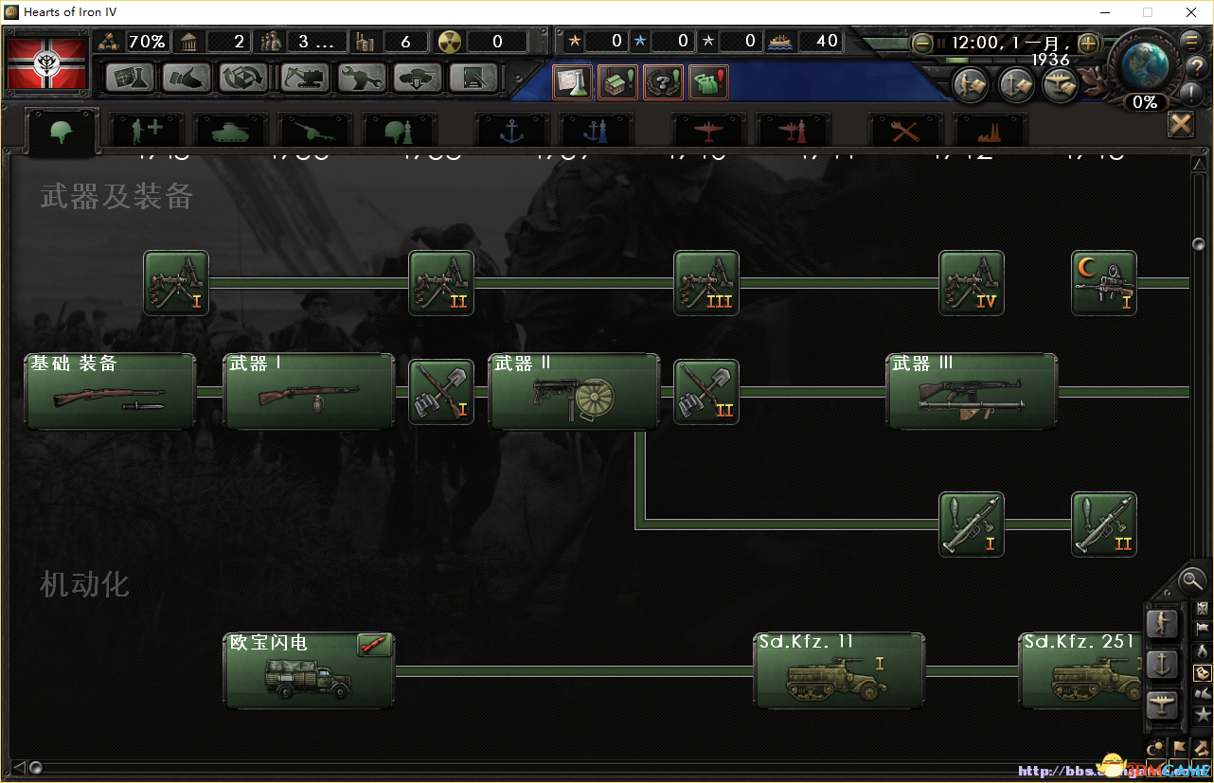Click the national focus question-mark alert
Viewport: 1214px width, 783px height.
coord(663,82)
